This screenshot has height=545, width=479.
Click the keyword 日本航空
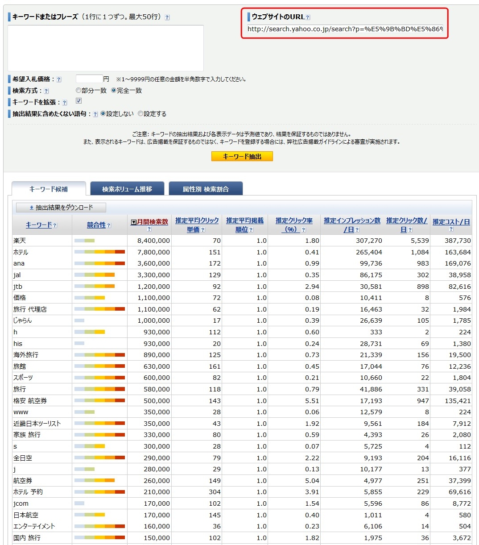coord(26,515)
